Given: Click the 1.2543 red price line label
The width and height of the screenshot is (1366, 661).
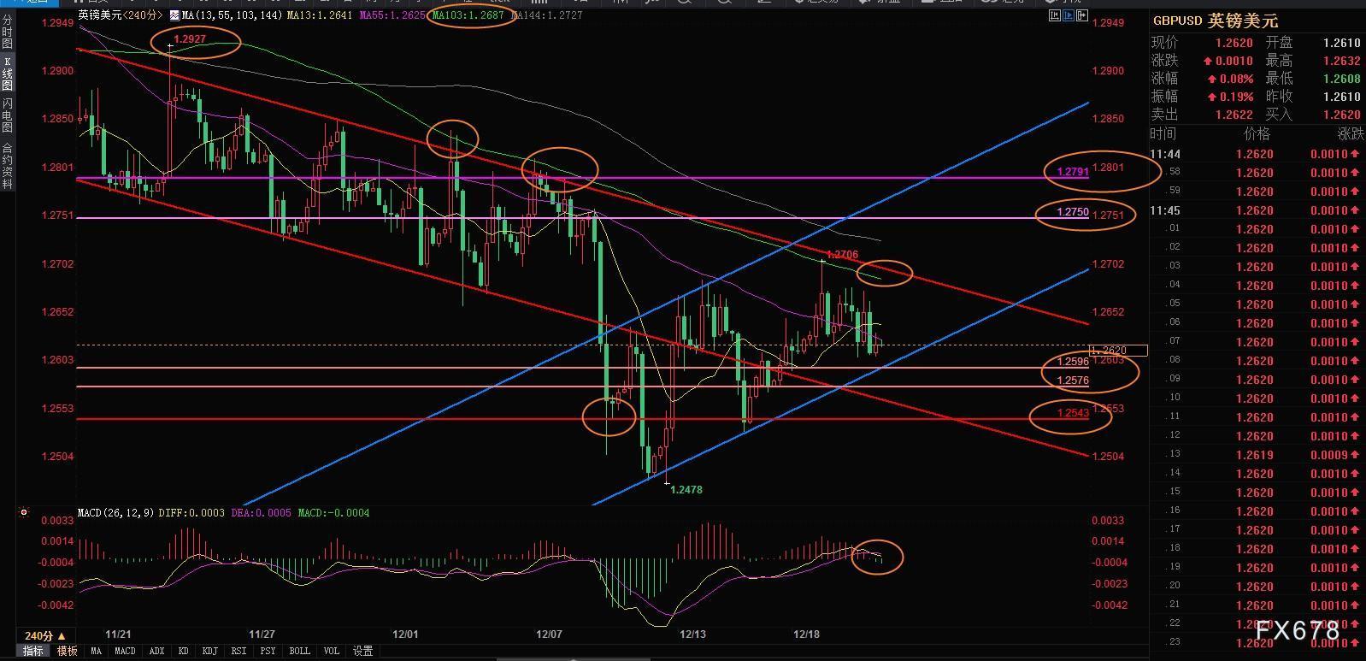Looking at the screenshot, I should pyautogui.click(x=1073, y=414).
